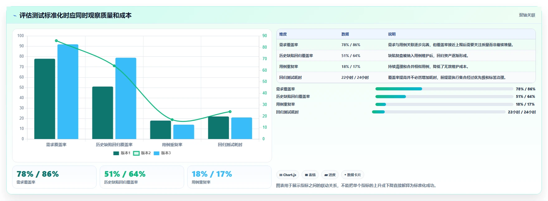
Task: Click the 回归测试耗时 progress bar
Action: [x=439, y=112]
